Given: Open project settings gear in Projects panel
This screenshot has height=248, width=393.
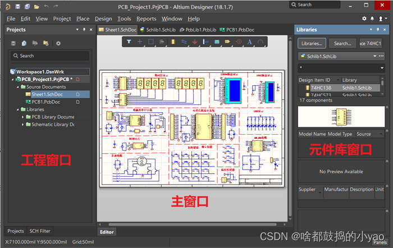Looking at the screenshot, I should [58, 43].
